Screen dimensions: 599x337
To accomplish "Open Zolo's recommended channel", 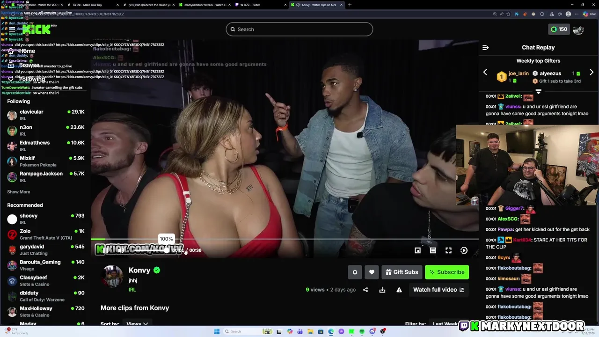I will [45, 234].
